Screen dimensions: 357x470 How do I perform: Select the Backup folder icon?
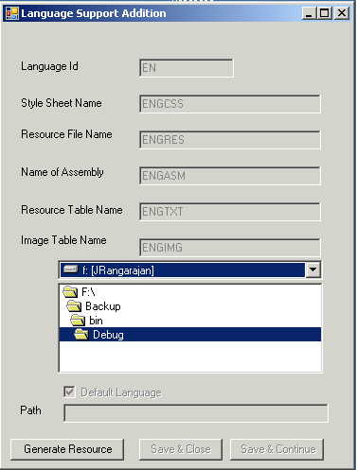point(74,305)
